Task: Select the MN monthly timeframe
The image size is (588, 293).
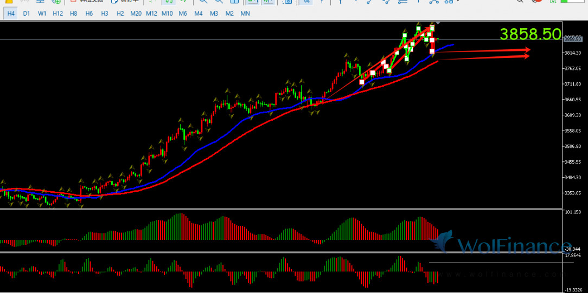Action: [x=245, y=13]
